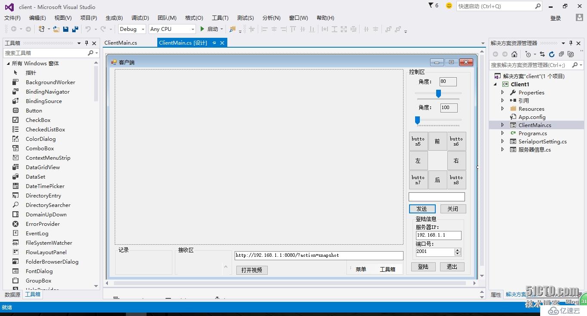This screenshot has height=316, width=587.
Task: Collapse the Client1 project node
Action: [495, 84]
